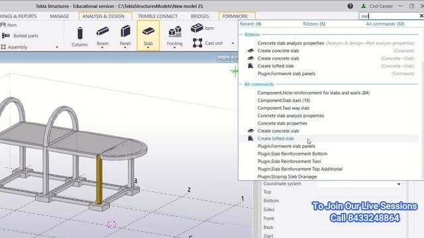424x238 pixels.
Task: Expand the Assembly group arrow
Action: 57,47
